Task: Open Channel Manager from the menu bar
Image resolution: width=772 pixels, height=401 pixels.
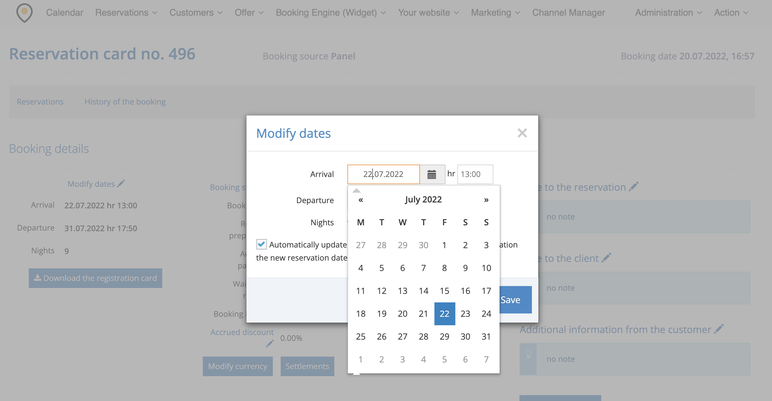Action: click(x=569, y=13)
